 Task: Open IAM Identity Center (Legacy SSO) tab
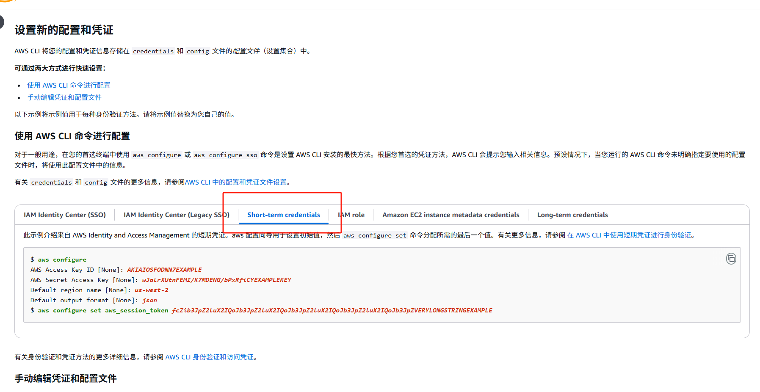(x=177, y=215)
